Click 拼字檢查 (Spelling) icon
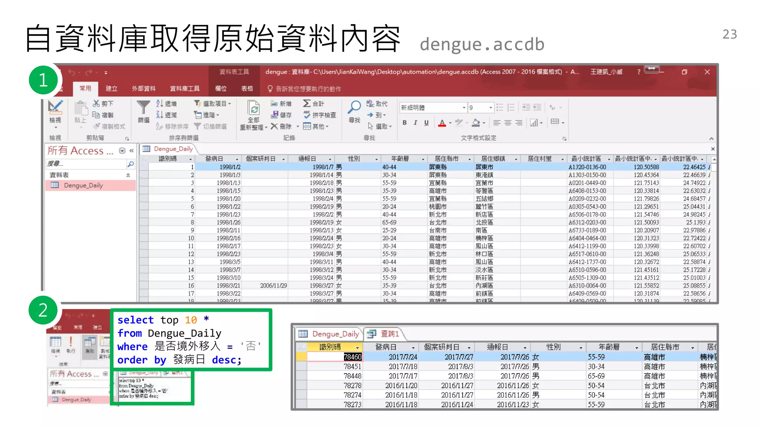This screenshot has height=427, width=760. point(307,115)
